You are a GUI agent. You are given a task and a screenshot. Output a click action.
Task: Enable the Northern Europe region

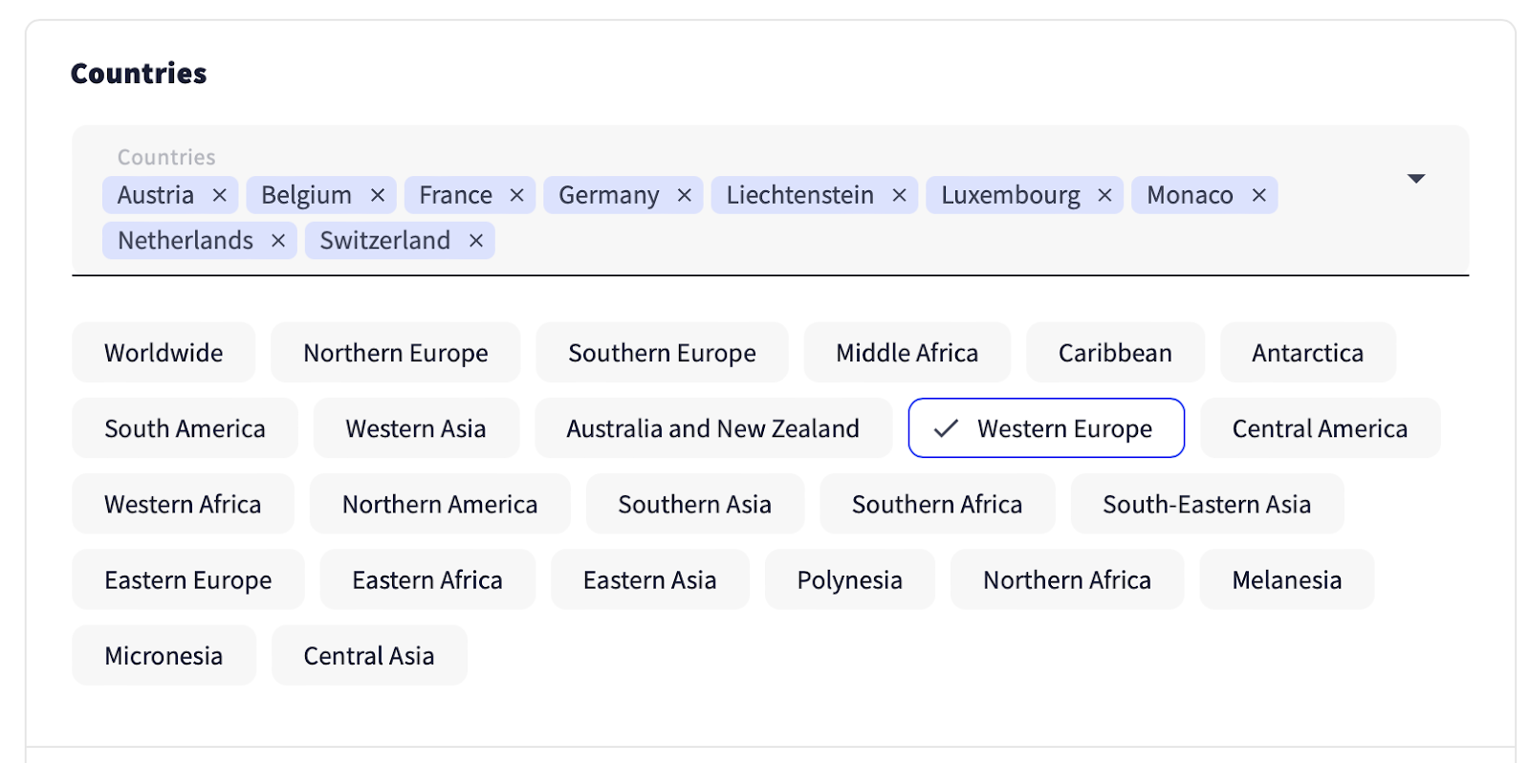(x=395, y=353)
